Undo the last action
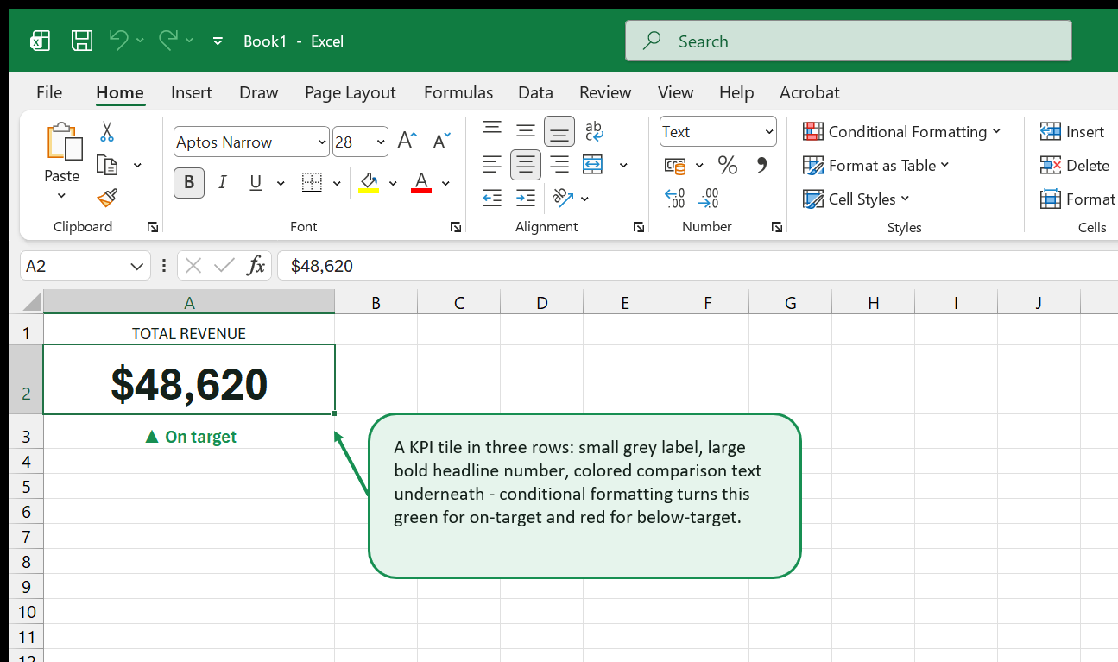Viewport: 1118px width, 662px height. pyautogui.click(x=118, y=40)
